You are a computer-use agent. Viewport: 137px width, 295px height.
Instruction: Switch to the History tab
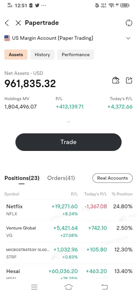[x=42, y=55]
